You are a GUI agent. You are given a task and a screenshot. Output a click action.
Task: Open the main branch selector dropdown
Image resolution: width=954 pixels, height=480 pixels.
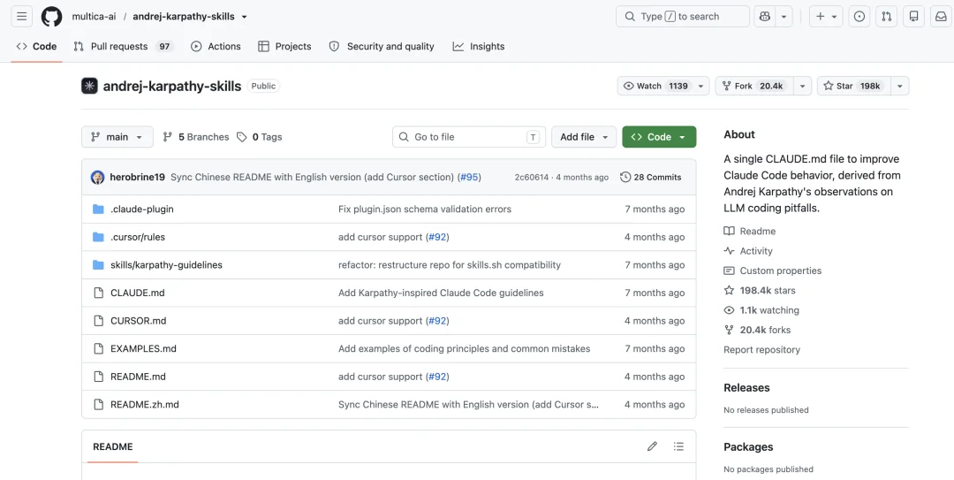coord(117,137)
